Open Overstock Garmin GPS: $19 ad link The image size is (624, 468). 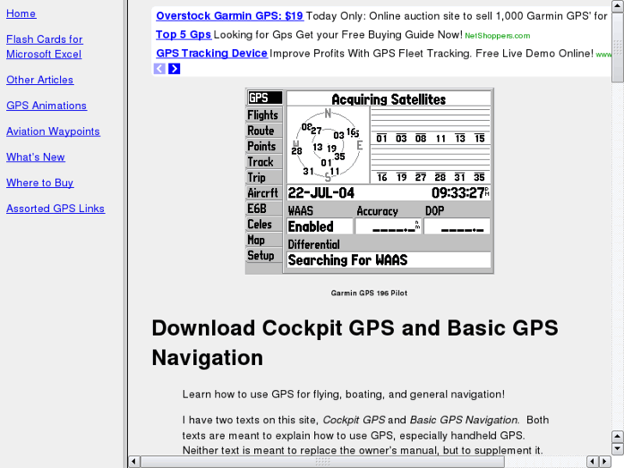click(x=230, y=16)
